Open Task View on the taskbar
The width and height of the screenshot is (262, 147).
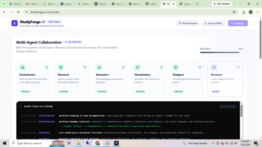coord(69,143)
